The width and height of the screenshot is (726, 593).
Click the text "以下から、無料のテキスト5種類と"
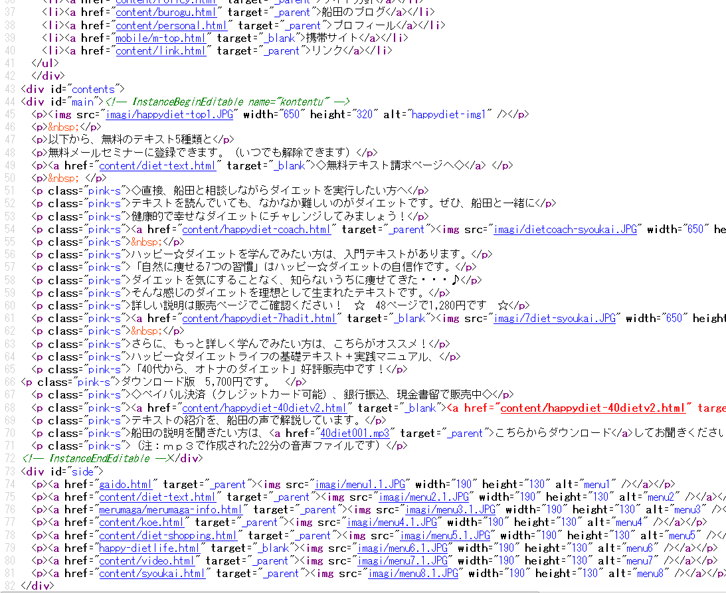tap(131, 140)
